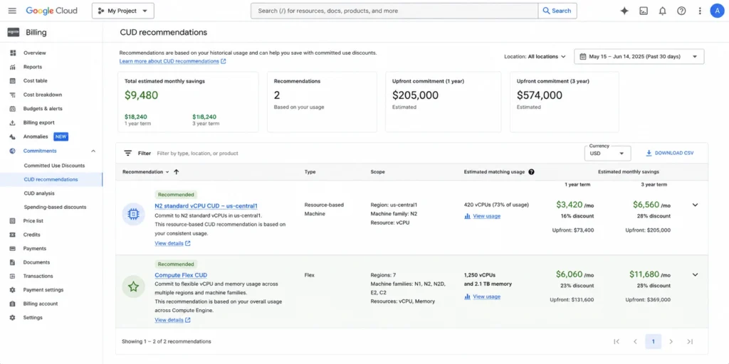Viewport: 729px width, 364px height.
Task: Open the main navigation hamburger menu
Action: point(12,11)
